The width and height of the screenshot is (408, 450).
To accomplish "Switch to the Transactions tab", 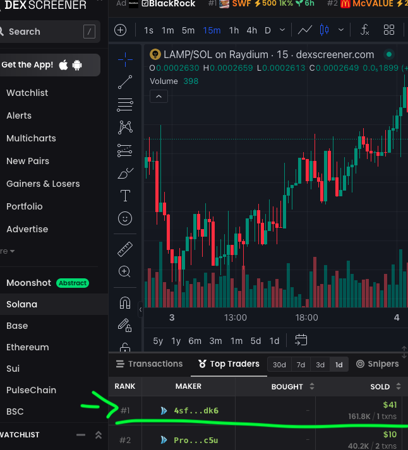I will (149, 364).
